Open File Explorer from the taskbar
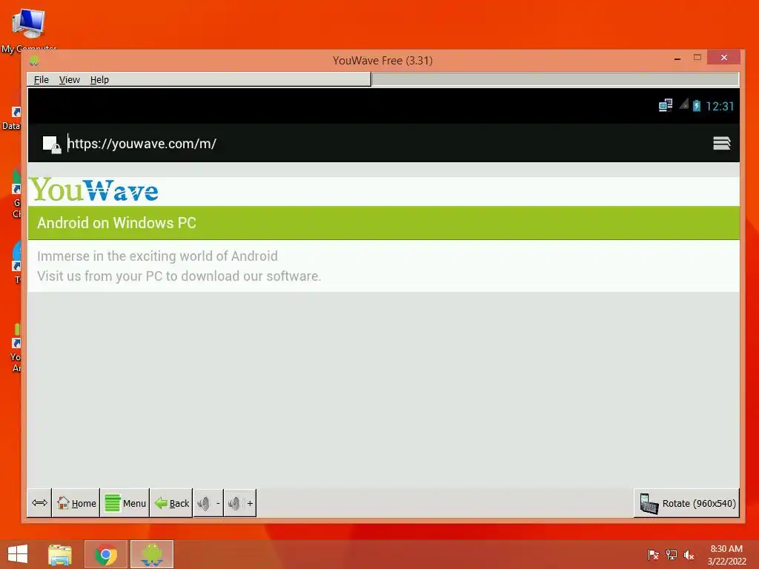The height and width of the screenshot is (569, 759). pyautogui.click(x=60, y=554)
